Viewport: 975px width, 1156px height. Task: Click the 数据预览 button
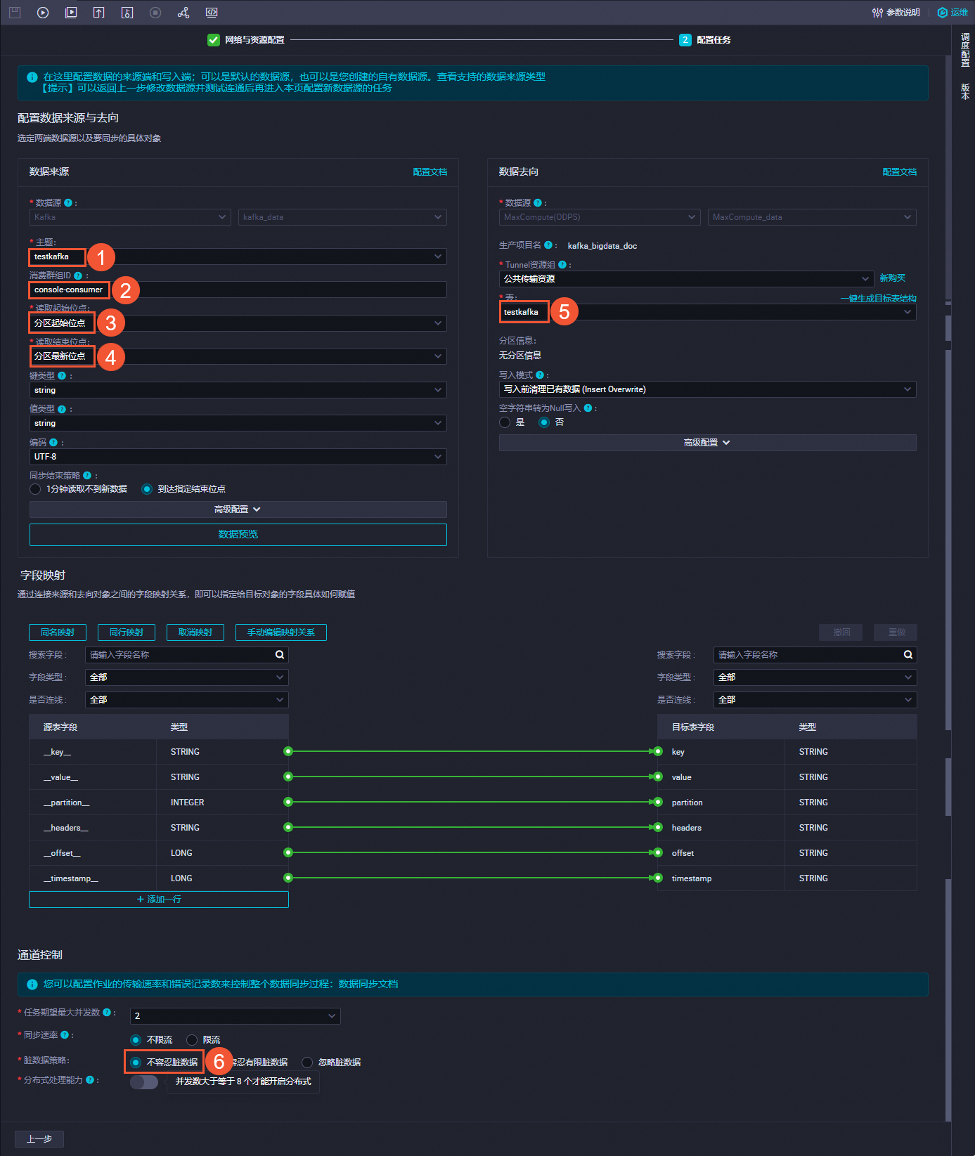238,534
